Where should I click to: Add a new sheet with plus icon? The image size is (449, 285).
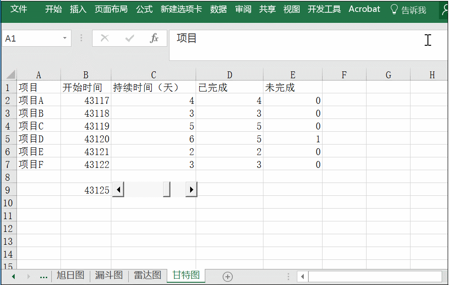point(228,276)
